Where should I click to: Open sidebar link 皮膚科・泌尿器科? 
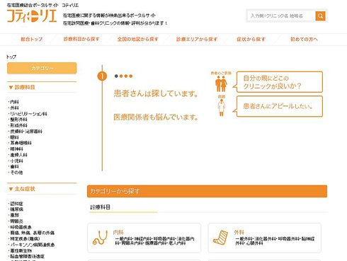(25, 132)
